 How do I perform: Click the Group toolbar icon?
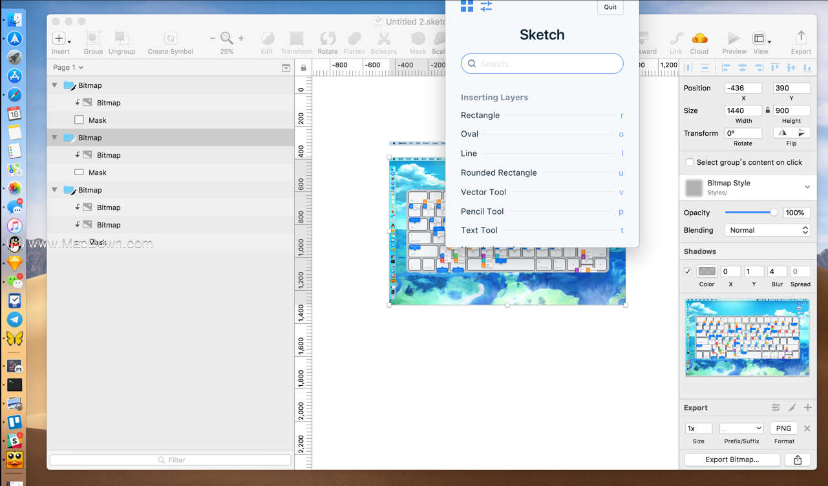[93, 39]
